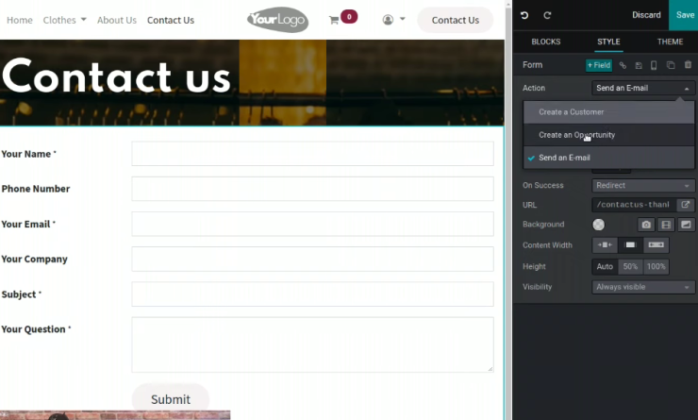The height and width of the screenshot is (420, 698).
Task: Set height to 100%
Action: (x=656, y=266)
